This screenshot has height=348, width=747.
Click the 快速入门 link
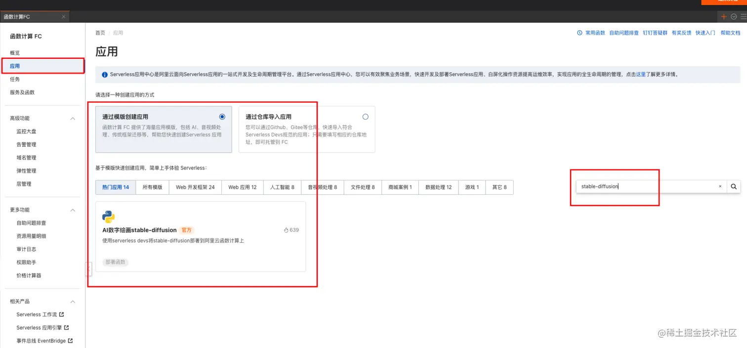[705, 33]
